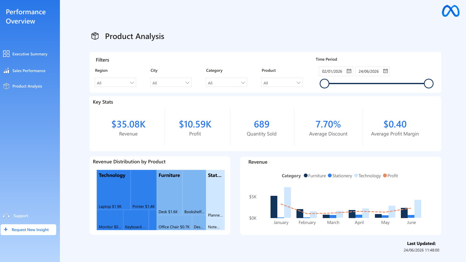Click the start date field 02/01/2026
466x262 pixels.
pos(336,71)
